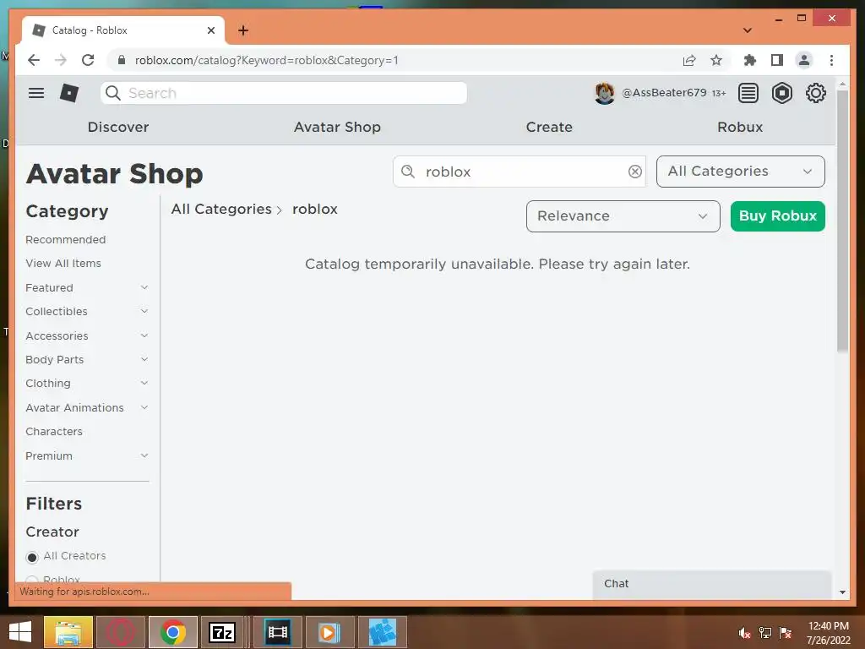This screenshot has width=865, height=649.
Task: Expand the Avatar Animations category
Action: pyautogui.click(x=144, y=407)
